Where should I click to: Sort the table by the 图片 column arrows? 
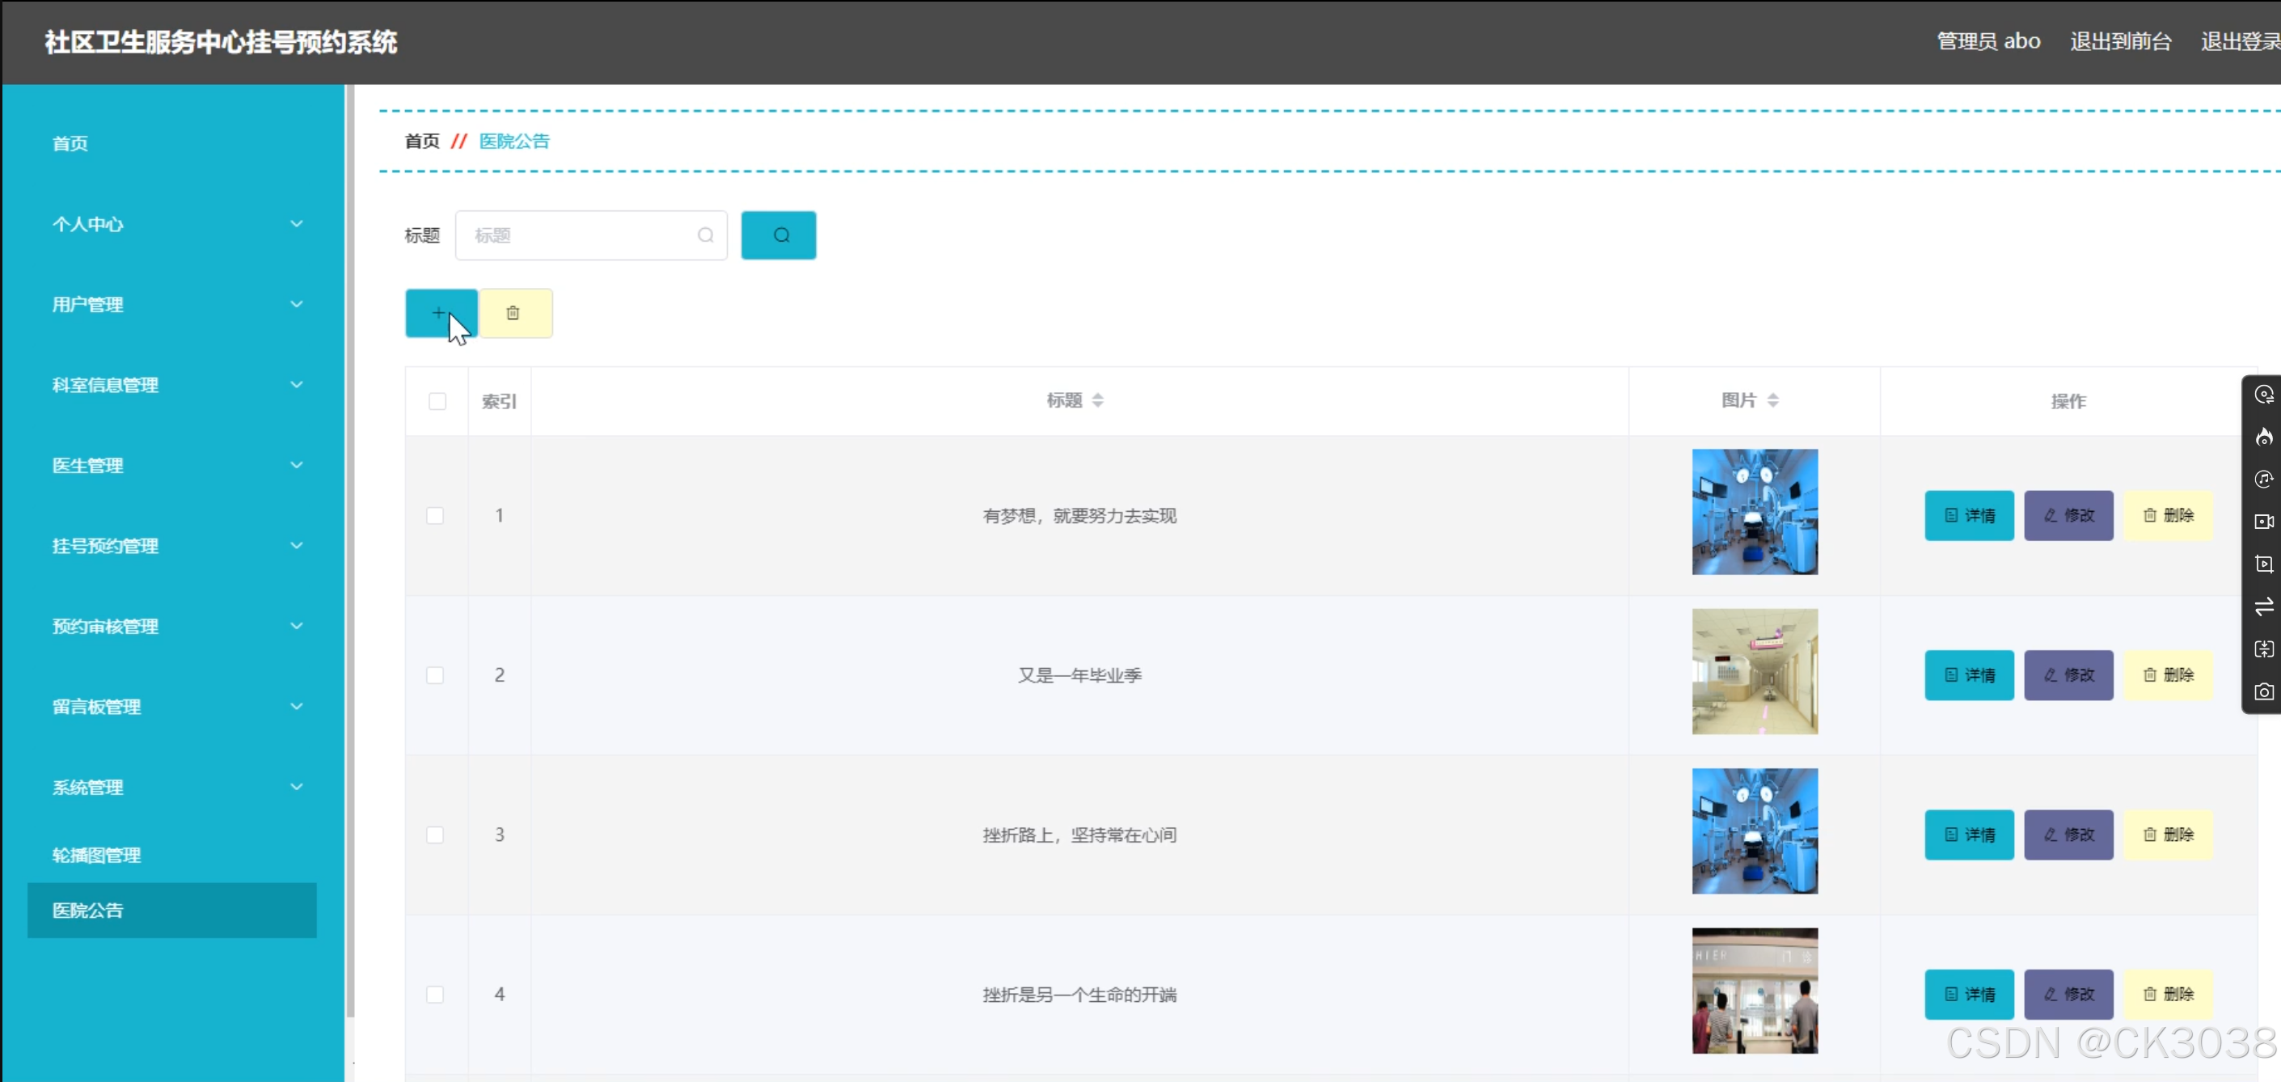click(x=1772, y=400)
